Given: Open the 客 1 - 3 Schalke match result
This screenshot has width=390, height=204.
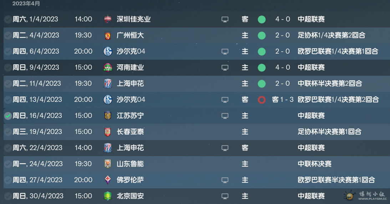Looking at the screenshot, I should pyautogui.click(x=283, y=100).
